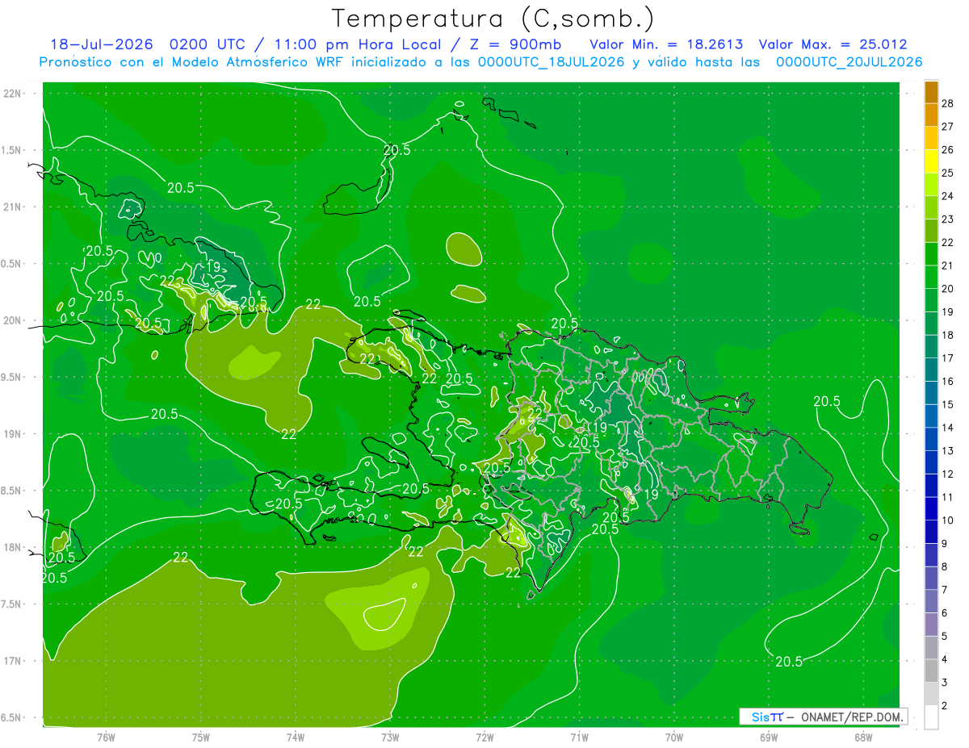The height and width of the screenshot is (748, 969).
Task: Pick the dark orange swatch above 28
Action: [931, 92]
